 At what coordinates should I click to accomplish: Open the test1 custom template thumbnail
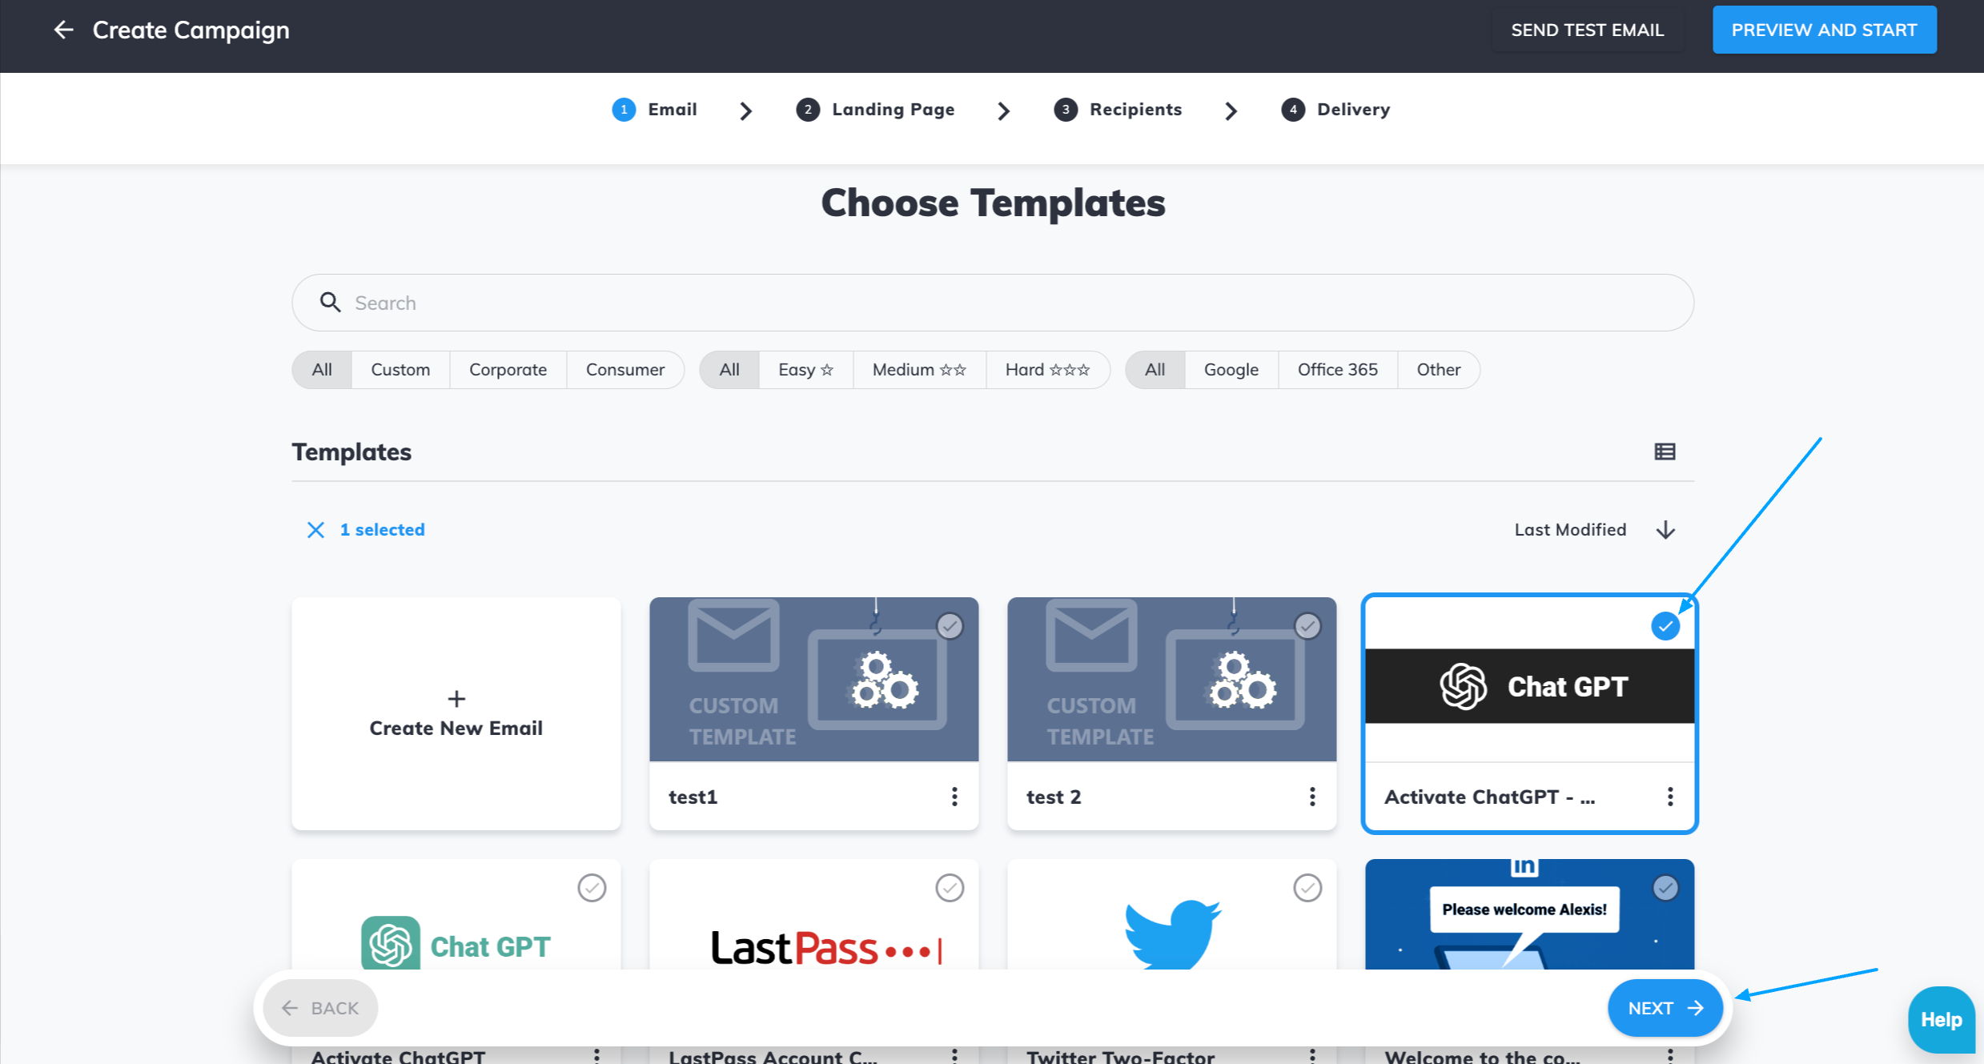pos(813,679)
